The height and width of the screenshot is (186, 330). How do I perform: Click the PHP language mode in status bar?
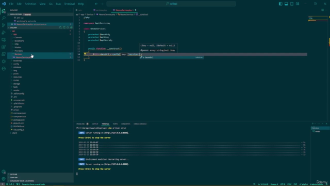coord(295,184)
